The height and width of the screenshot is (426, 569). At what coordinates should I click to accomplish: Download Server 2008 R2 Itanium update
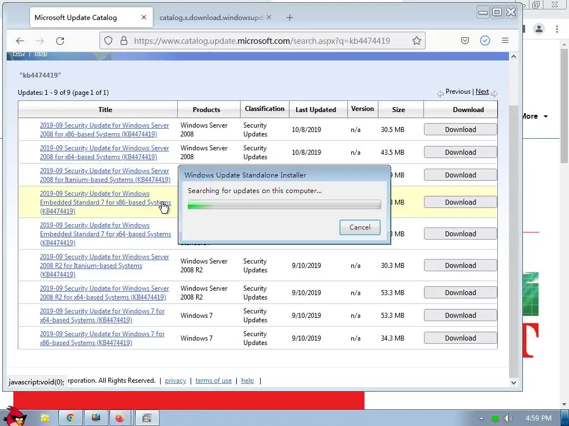461,265
